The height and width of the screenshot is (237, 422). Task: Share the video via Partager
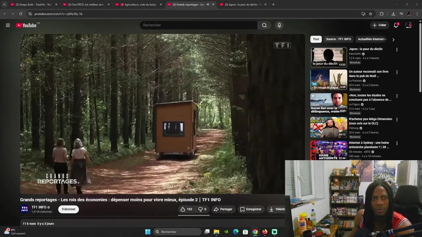tap(223, 209)
